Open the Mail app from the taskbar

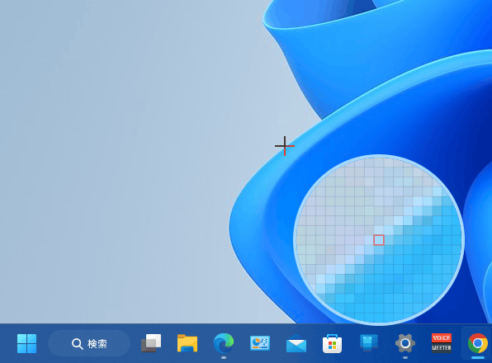pos(296,343)
